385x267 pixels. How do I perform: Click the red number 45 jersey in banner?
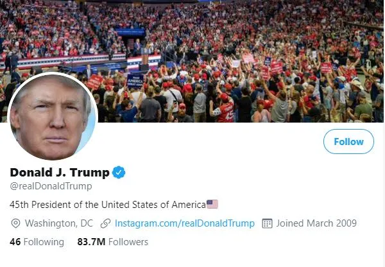226,112
